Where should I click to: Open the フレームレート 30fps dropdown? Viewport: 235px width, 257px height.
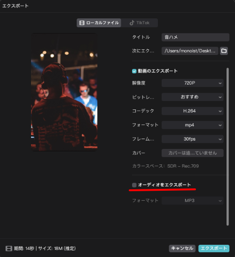(193, 139)
